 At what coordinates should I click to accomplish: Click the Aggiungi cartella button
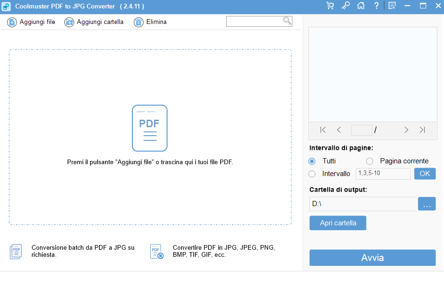click(x=94, y=22)
